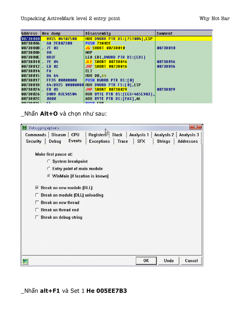Switch to the Security tab
The width and height of the screenshot is (236, 324).
pyautogui.click(x=34, y=141)
